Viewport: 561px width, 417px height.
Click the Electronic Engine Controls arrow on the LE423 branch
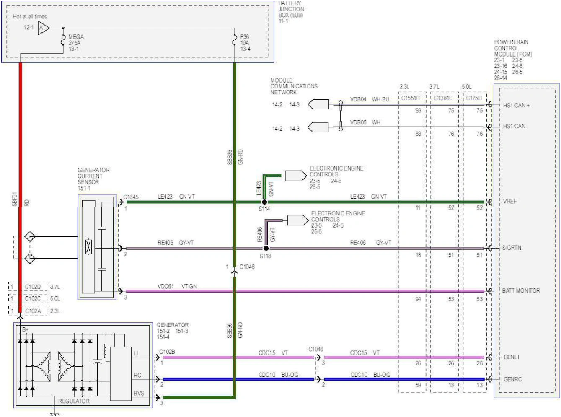pyautogui.click(x=296, y=176)
